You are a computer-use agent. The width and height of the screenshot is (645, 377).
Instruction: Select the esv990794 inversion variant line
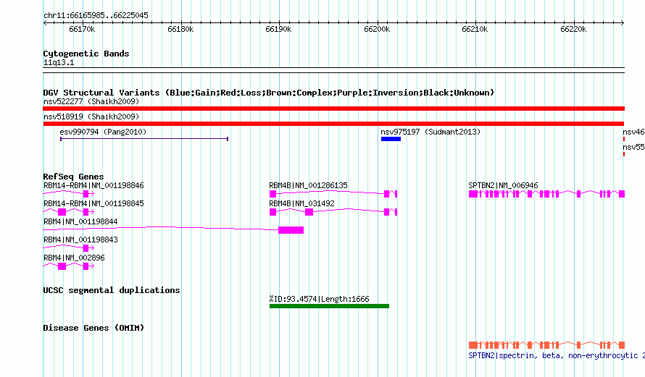tap(144, 139)
